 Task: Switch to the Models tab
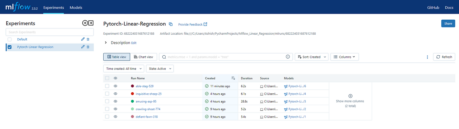76,7
